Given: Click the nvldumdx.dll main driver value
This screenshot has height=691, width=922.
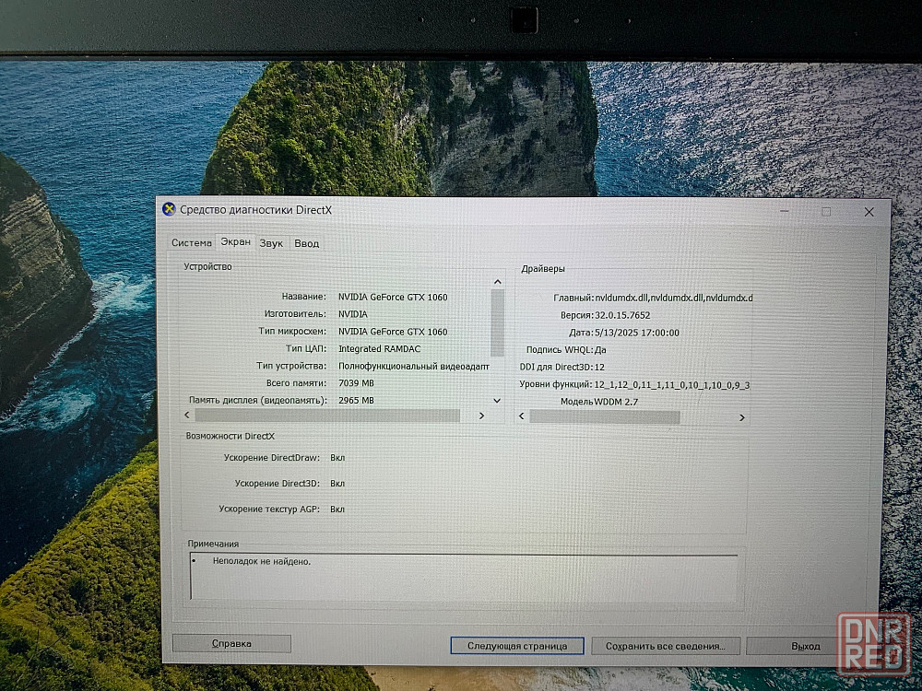Looking at the screenshot, I should click(674, 298).
